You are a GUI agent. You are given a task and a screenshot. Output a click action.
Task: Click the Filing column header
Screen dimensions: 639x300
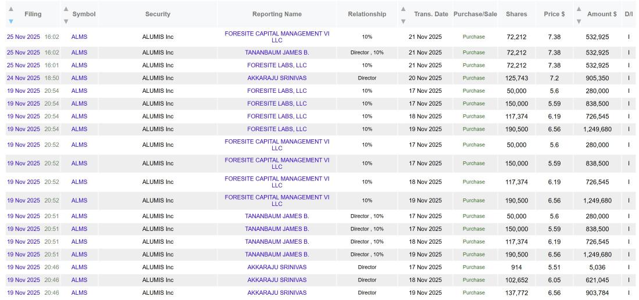click(x=33, y=14)
